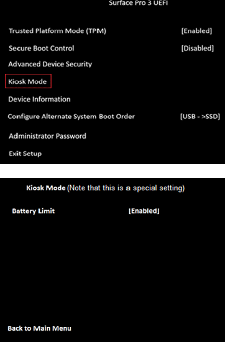Select Configure Alternate System Boot Order
The image size is (225, 342).
(x=71, y=116)
